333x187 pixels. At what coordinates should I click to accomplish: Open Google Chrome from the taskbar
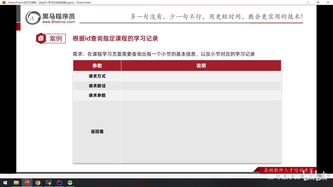[x=38, y=183]
